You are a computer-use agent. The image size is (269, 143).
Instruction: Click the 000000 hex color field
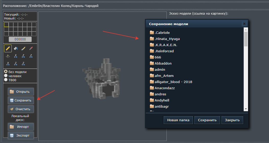(x=20, y=39)
